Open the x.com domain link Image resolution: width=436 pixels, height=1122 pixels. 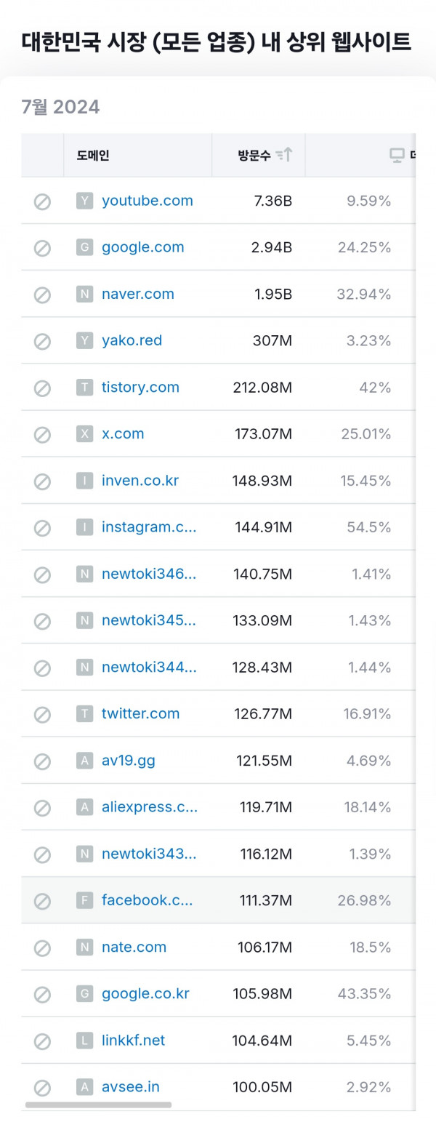pyautogui.click(x=123, y=433)
